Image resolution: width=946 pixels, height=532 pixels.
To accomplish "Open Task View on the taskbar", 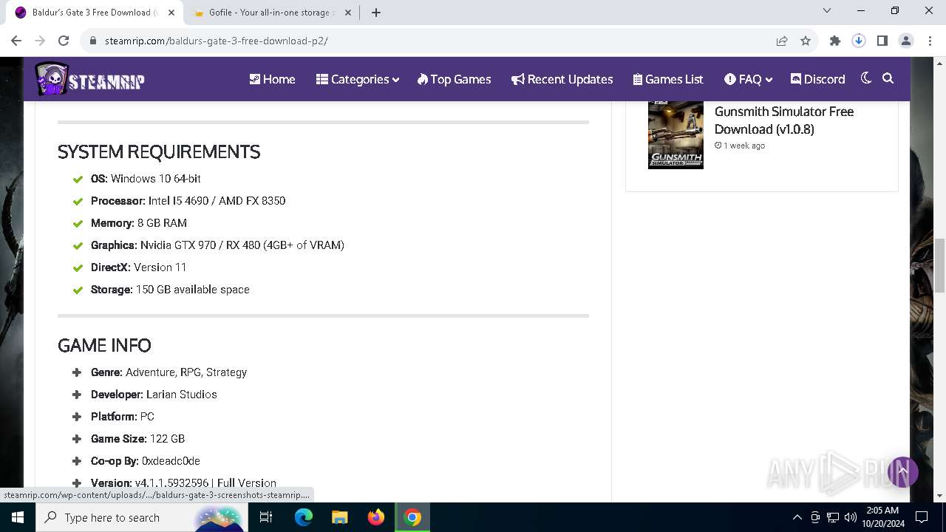I will [x=267, y=517].
